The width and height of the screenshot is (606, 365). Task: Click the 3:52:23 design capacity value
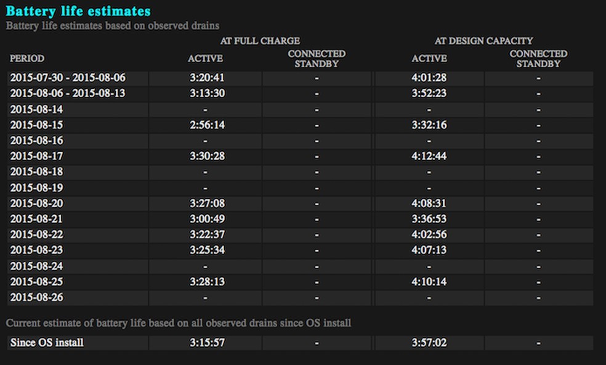coord(429,93)
